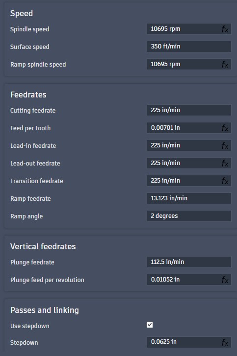237x356 pixels.
Task: Click the fx icon for Feed per tooth
Action: click(225, 128)
